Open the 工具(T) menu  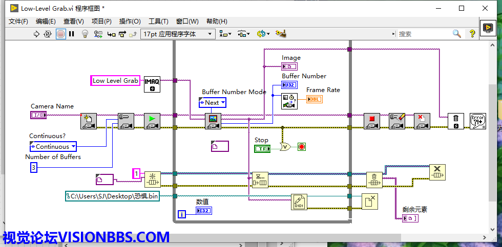[158, 21]
